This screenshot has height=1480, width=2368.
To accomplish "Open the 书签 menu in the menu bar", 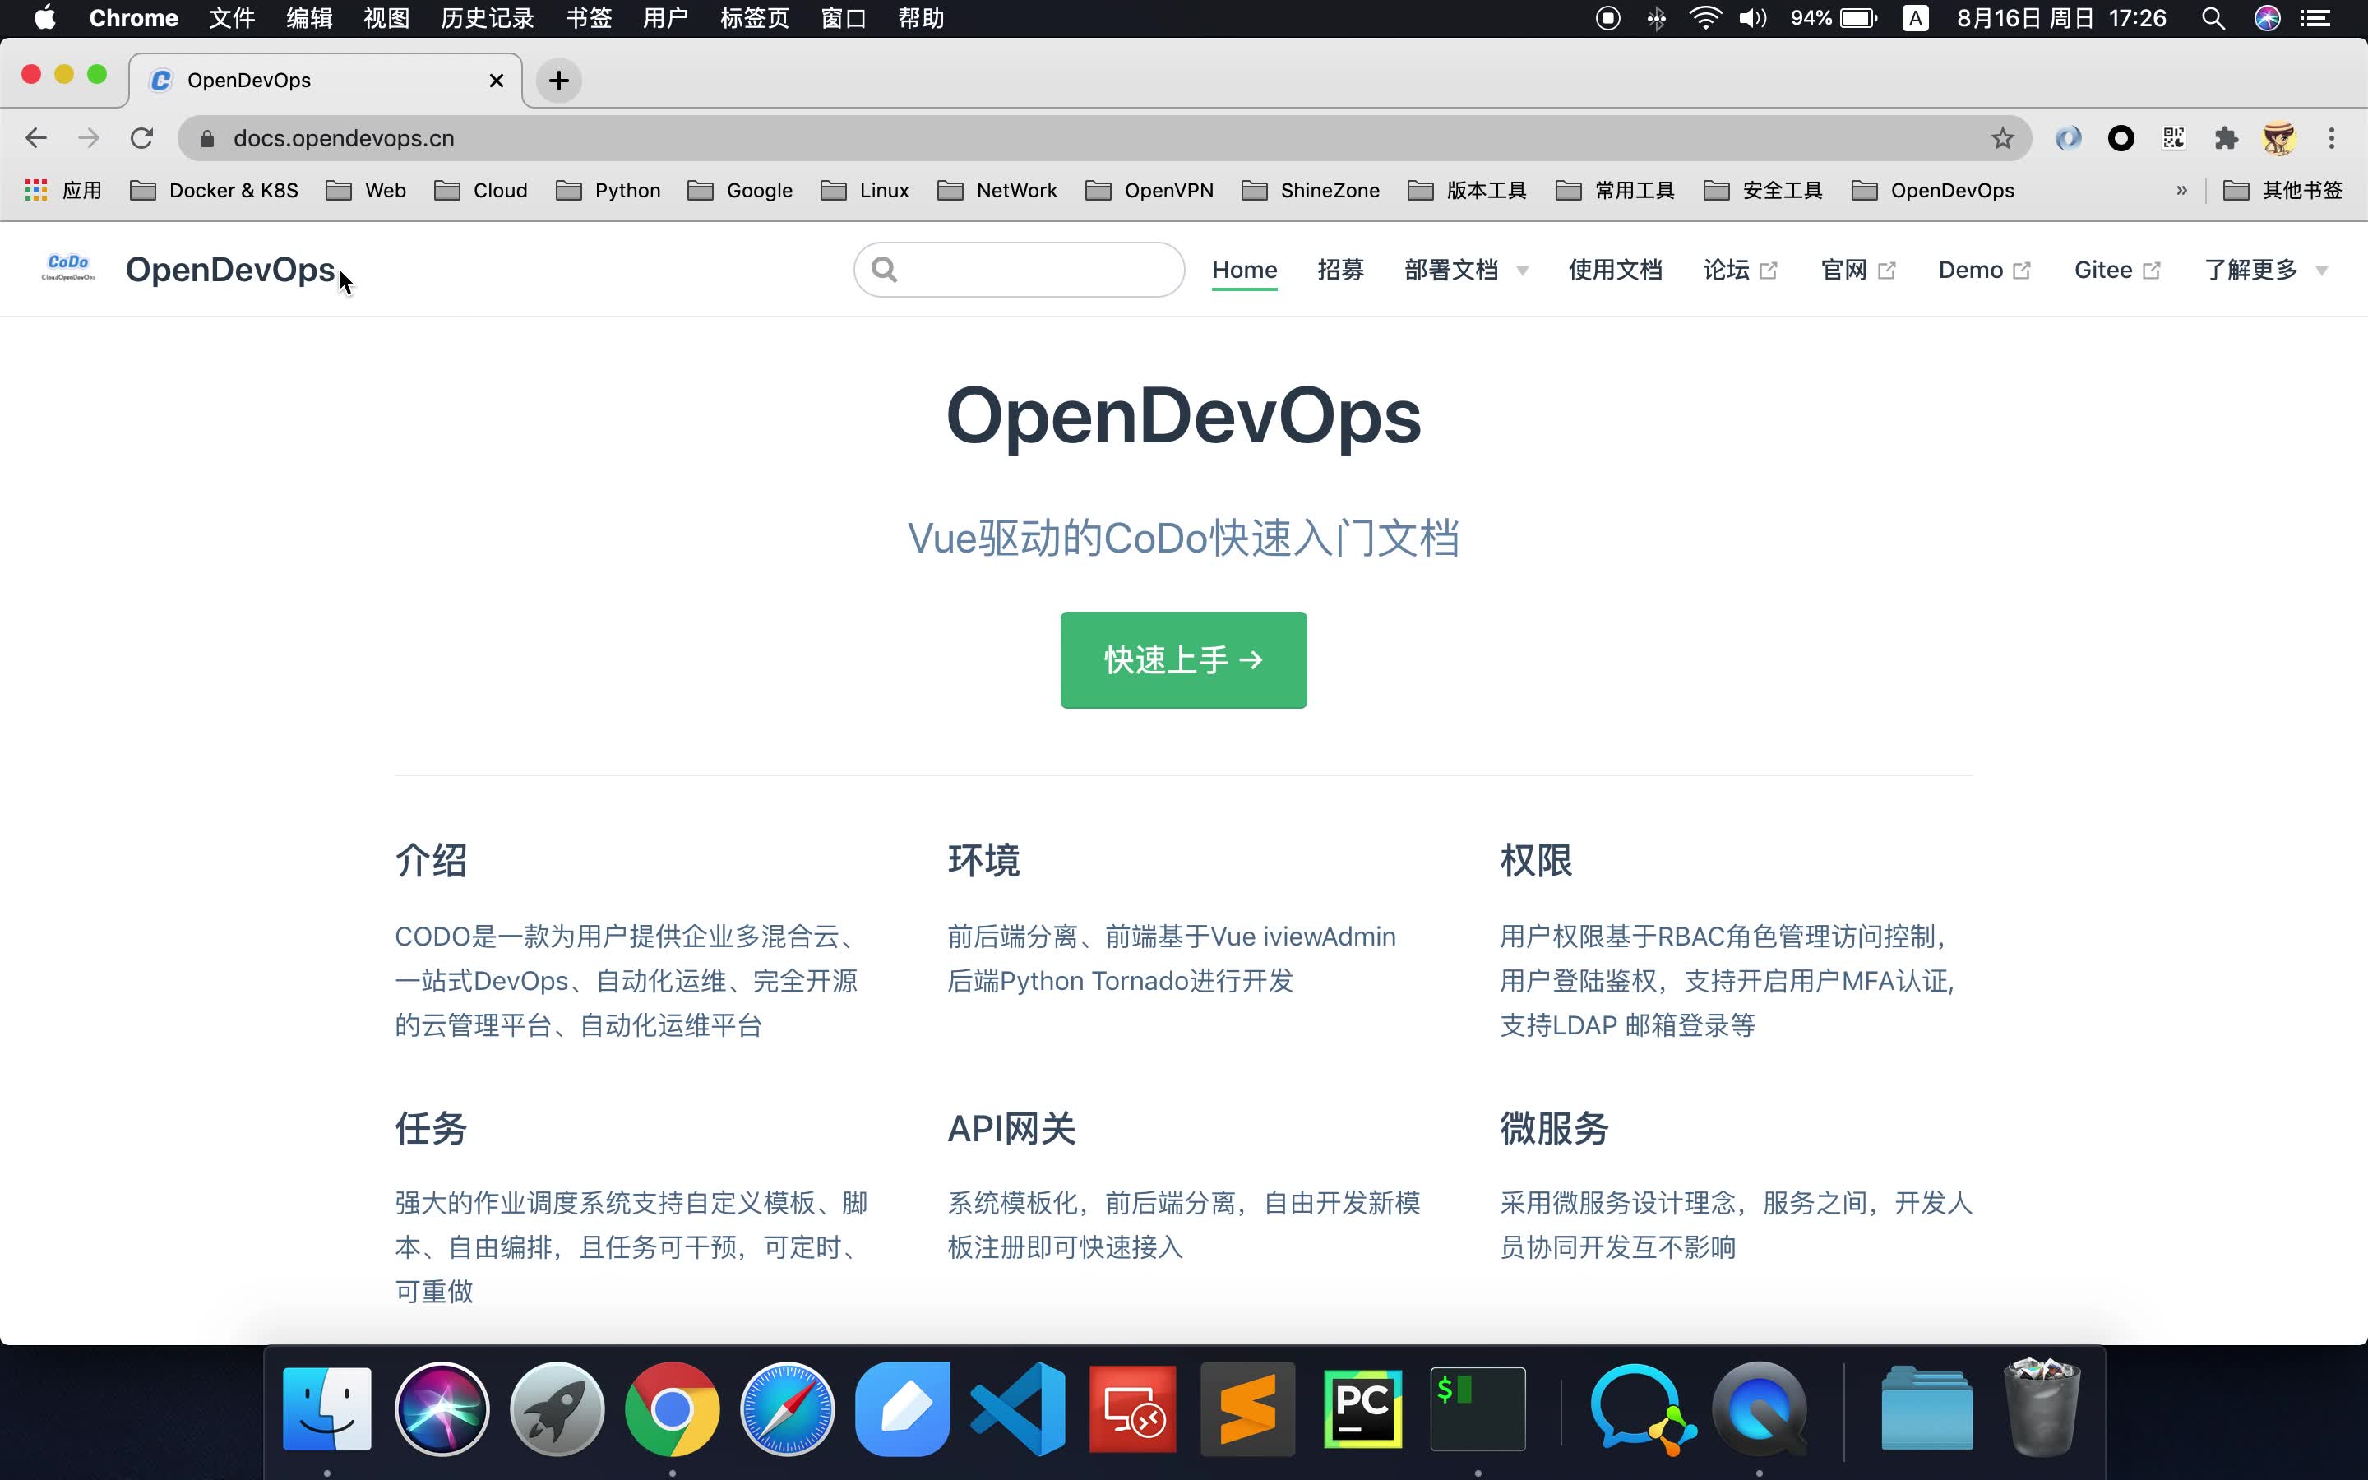I will [x=589, y=19].
